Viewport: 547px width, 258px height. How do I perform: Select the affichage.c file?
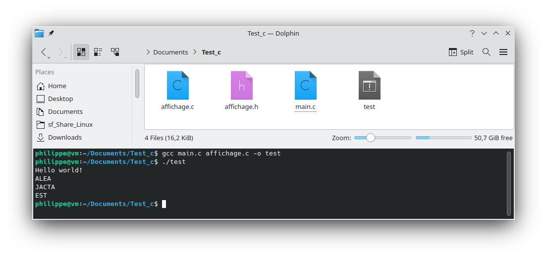(177, 90)
